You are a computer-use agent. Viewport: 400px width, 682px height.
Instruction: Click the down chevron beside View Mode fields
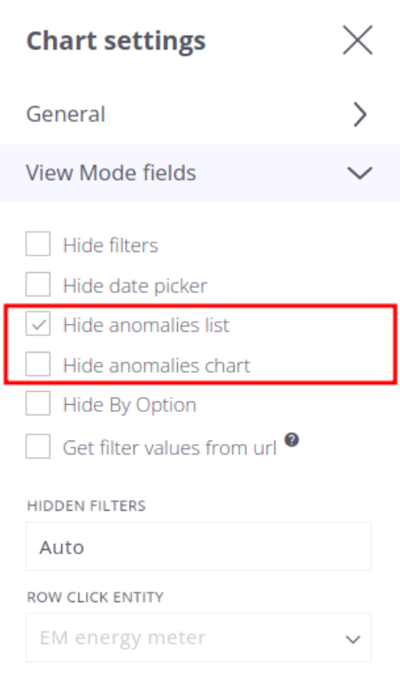(x=360, y=173)
